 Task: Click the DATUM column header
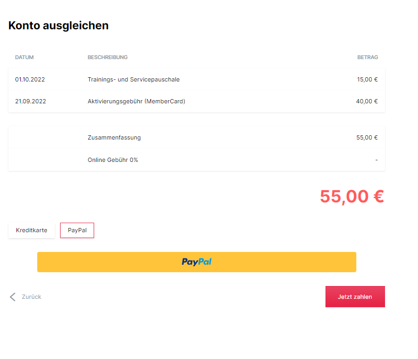(24, 58)
